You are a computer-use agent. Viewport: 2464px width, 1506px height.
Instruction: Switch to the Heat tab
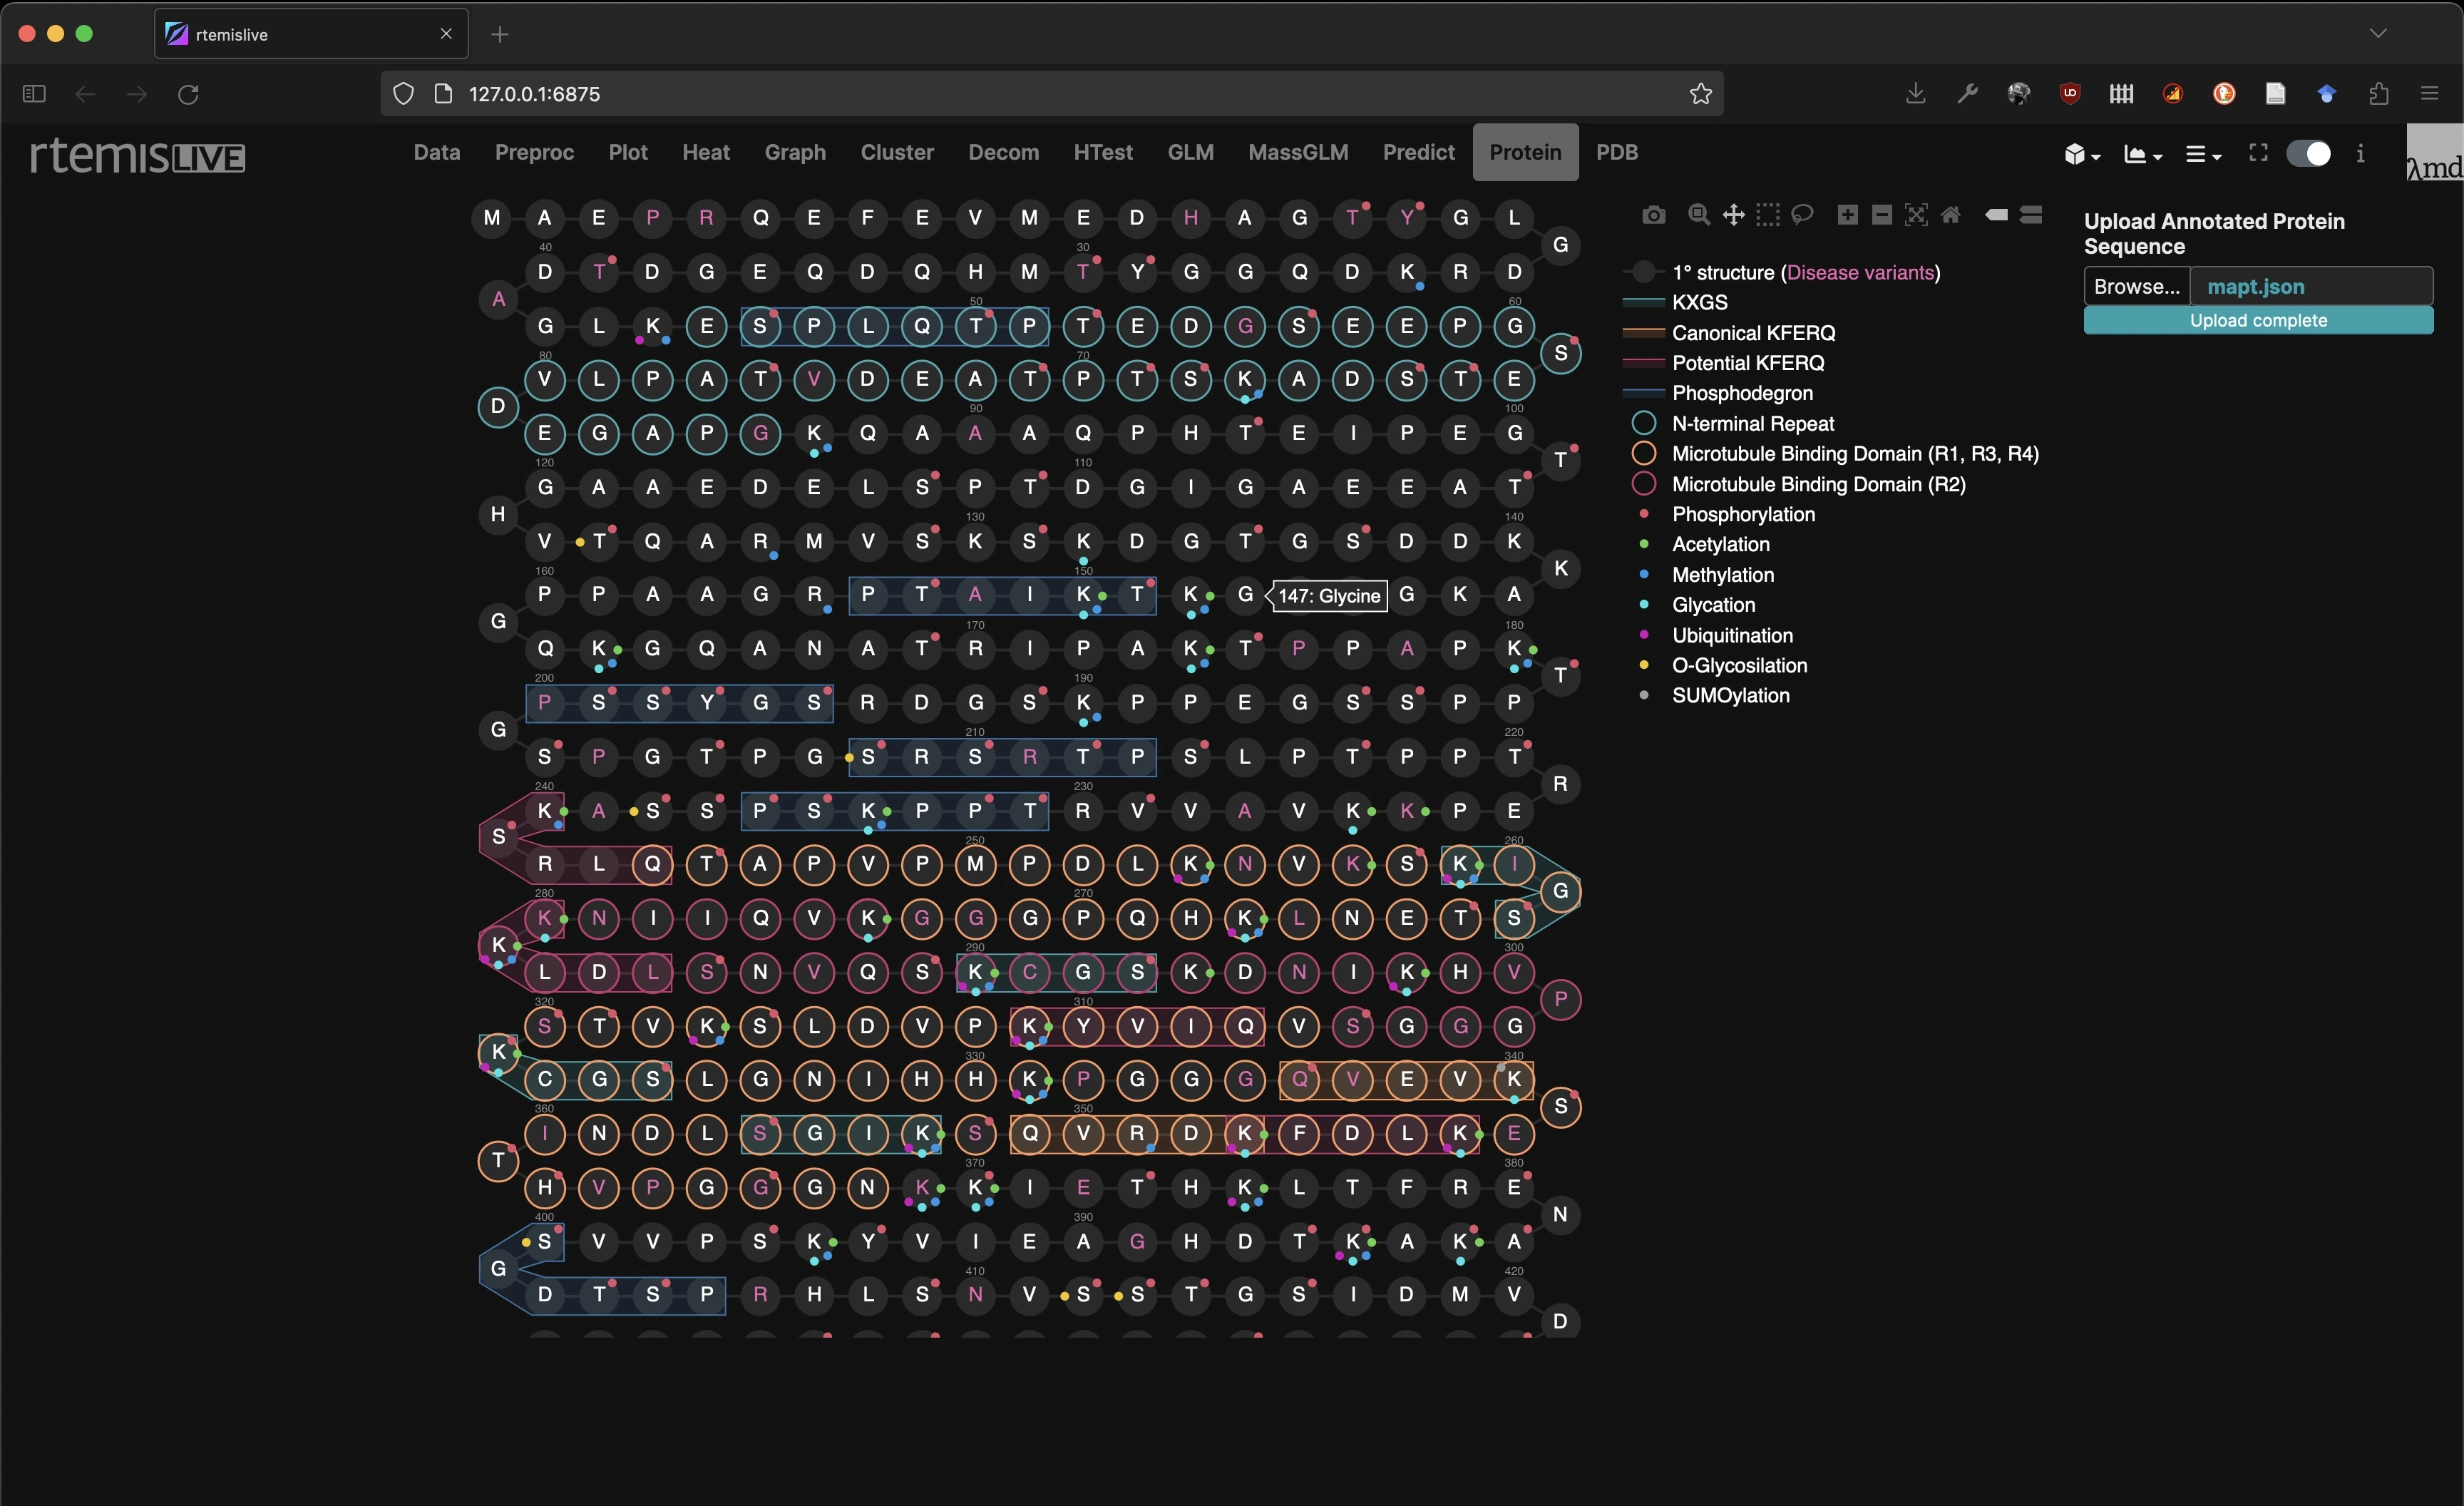tap(706, 152)
